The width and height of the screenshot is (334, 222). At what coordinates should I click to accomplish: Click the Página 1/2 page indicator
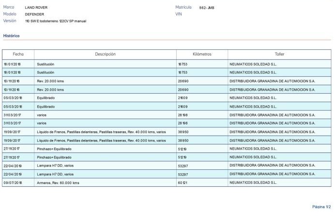pyautogui.click(x=321, y=207)
